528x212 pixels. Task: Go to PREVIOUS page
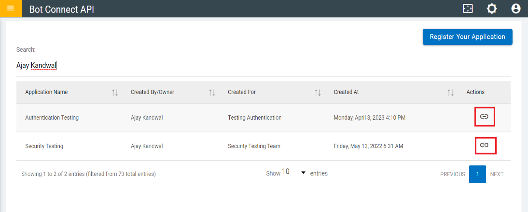pos(452,174)
